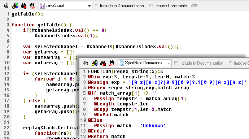Click the @ icon in XpertRule Commands toolbar
Screen dimensions: 249x139
tap(86, 63)
